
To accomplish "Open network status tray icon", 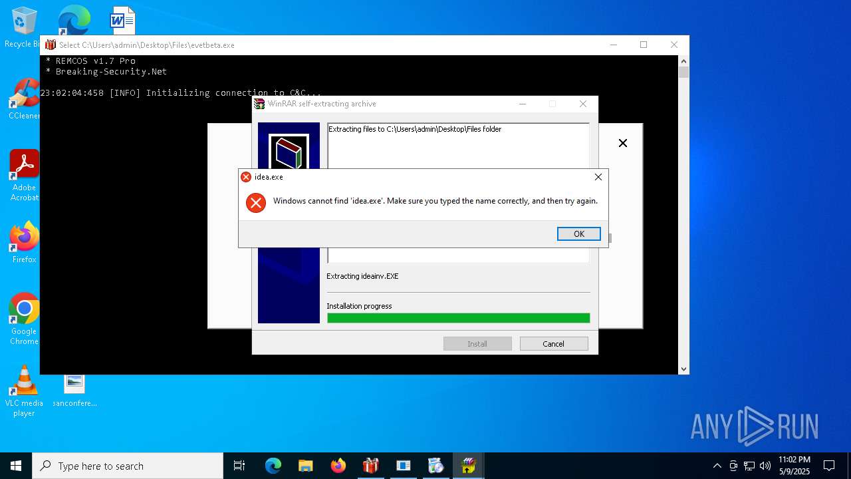I will pyautogui.click(x=749, y=466).
